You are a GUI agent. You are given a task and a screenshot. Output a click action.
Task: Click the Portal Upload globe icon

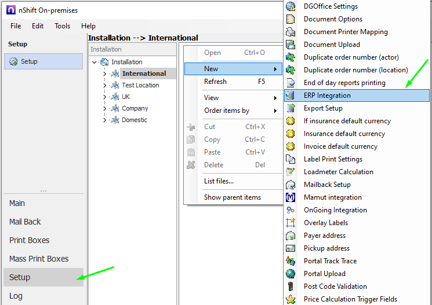[x=291, y=274]
